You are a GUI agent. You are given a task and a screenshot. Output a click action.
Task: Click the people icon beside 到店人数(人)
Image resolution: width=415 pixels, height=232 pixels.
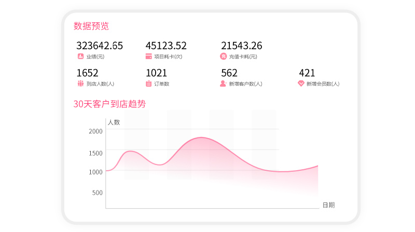pos(80,84)
